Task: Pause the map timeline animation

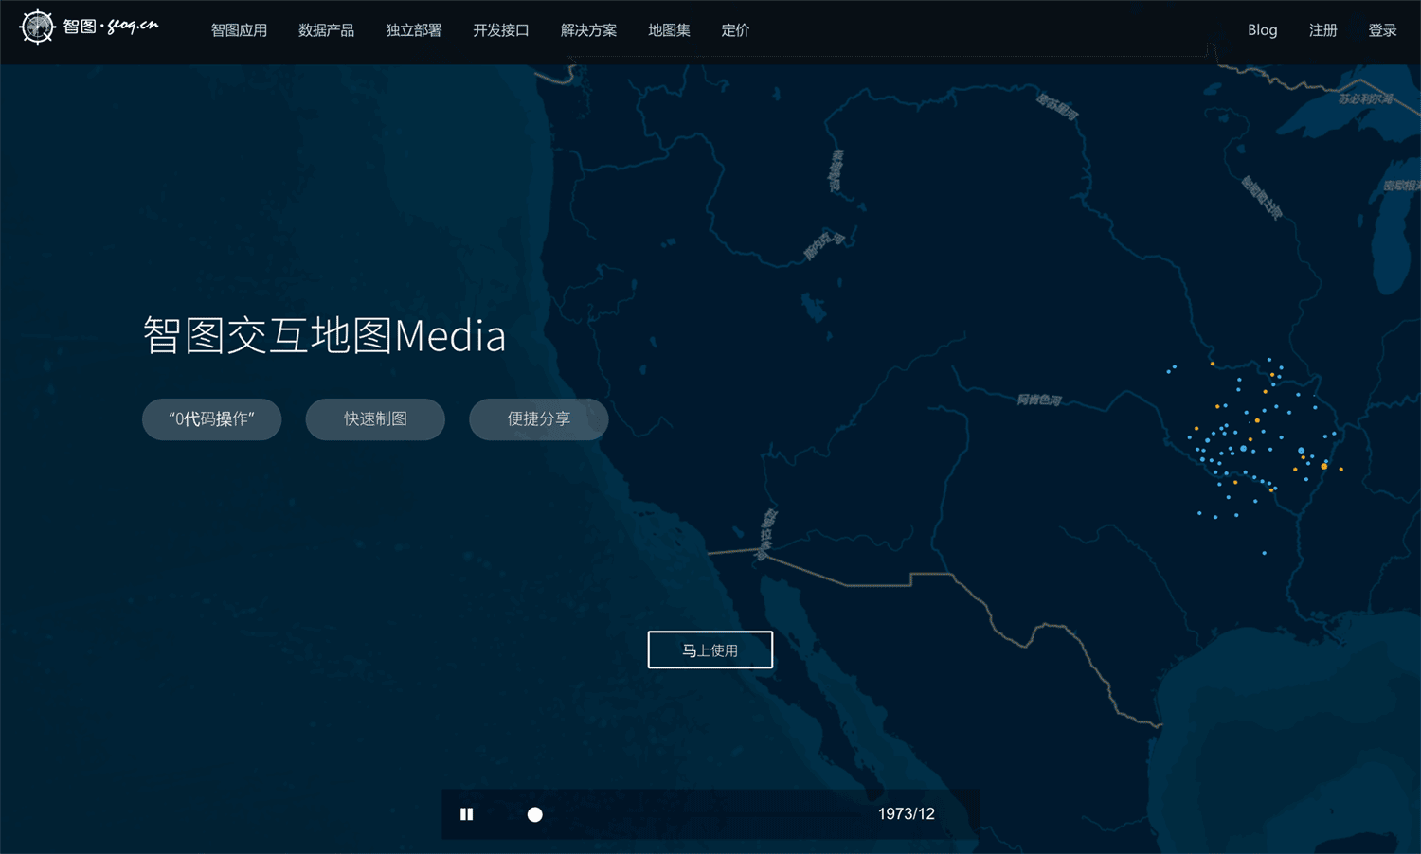Action: (x=466, y=814)
